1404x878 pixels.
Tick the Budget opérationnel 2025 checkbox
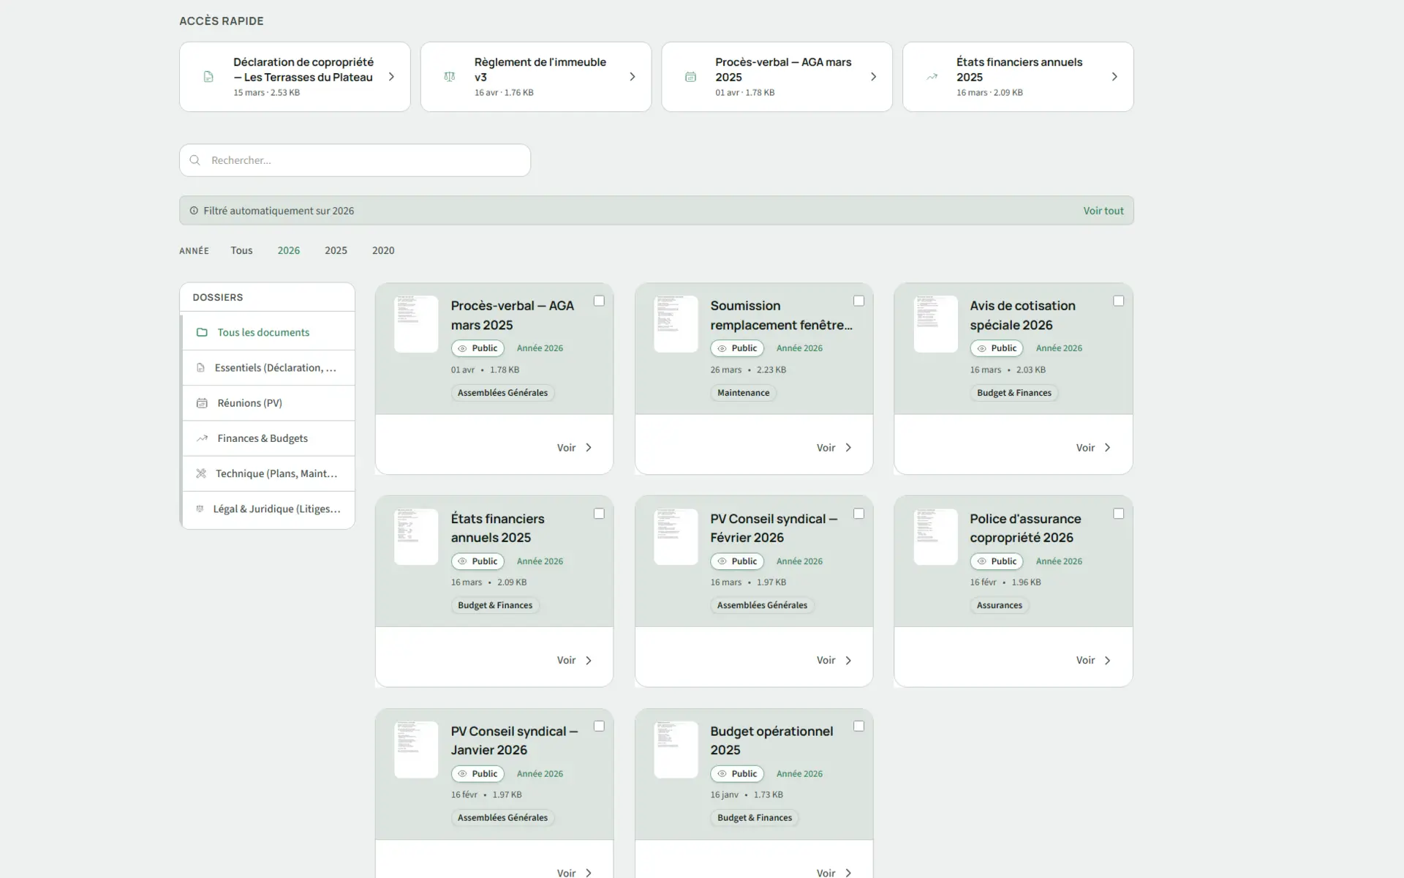(x=858, y=726)
